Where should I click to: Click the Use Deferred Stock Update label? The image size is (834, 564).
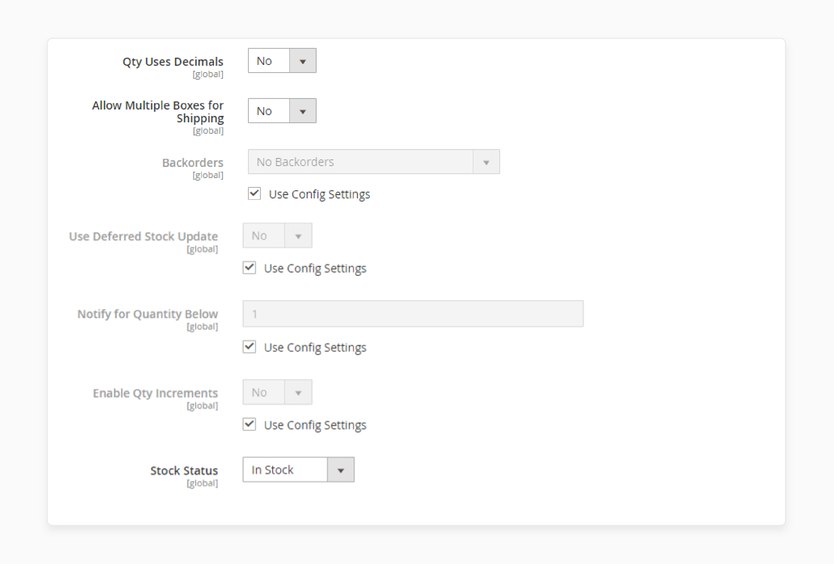[x=144, y=236]
